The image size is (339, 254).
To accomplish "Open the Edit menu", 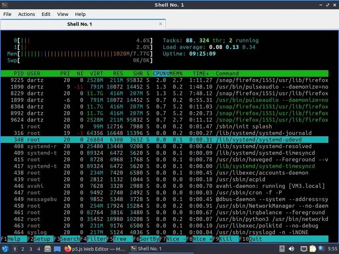I will (x=46, y=14).
